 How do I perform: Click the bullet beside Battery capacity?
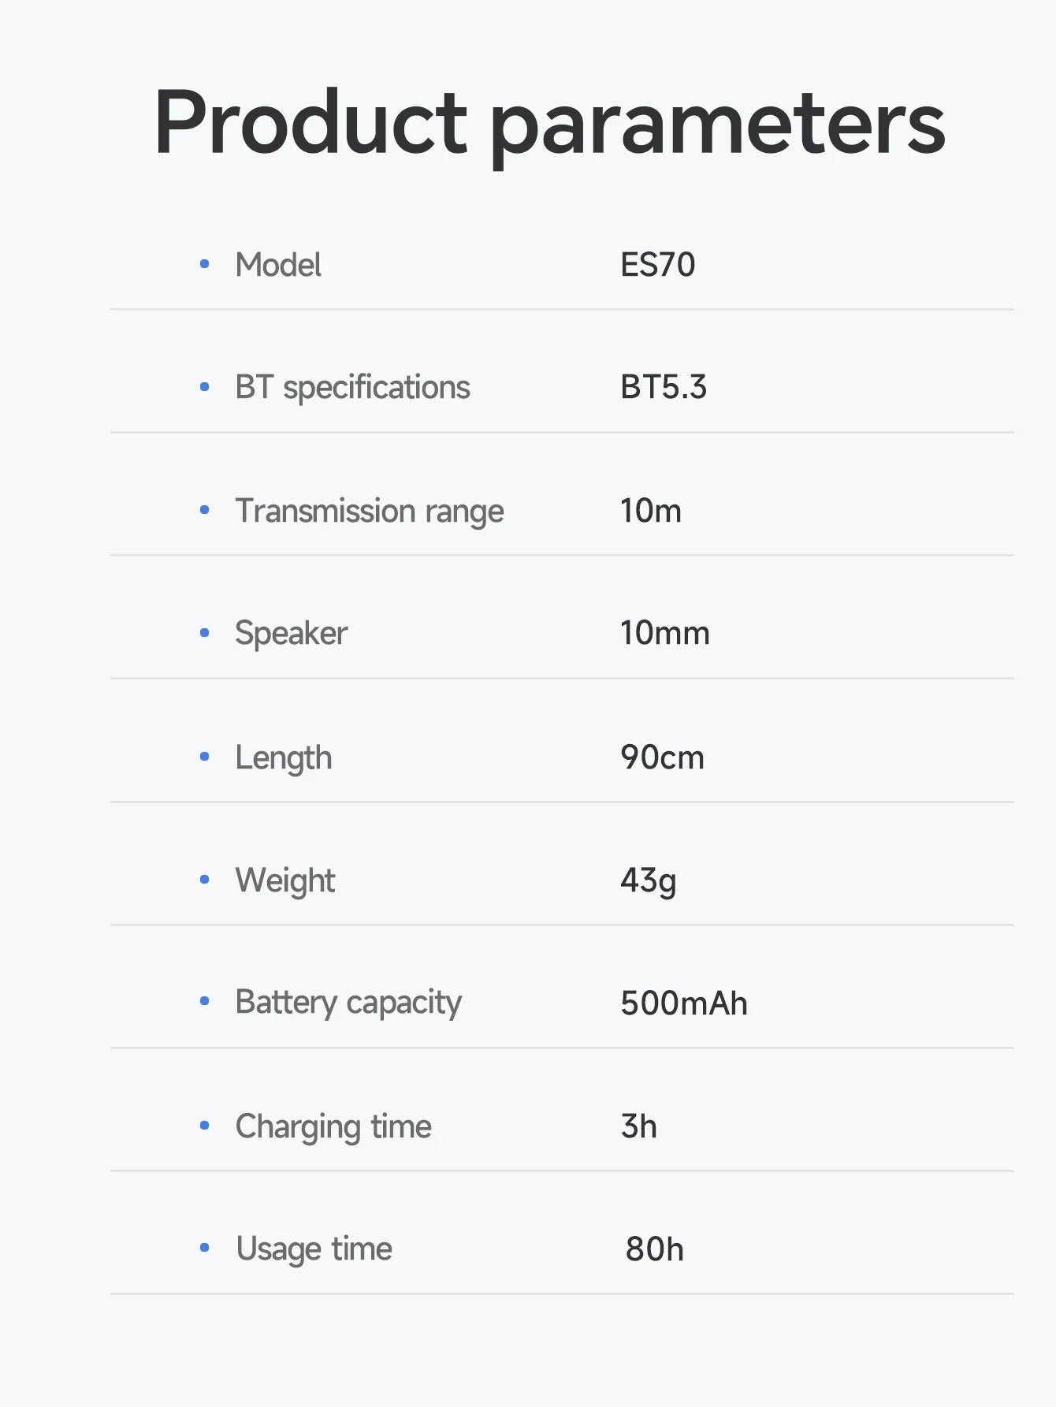pos(205,1002)
